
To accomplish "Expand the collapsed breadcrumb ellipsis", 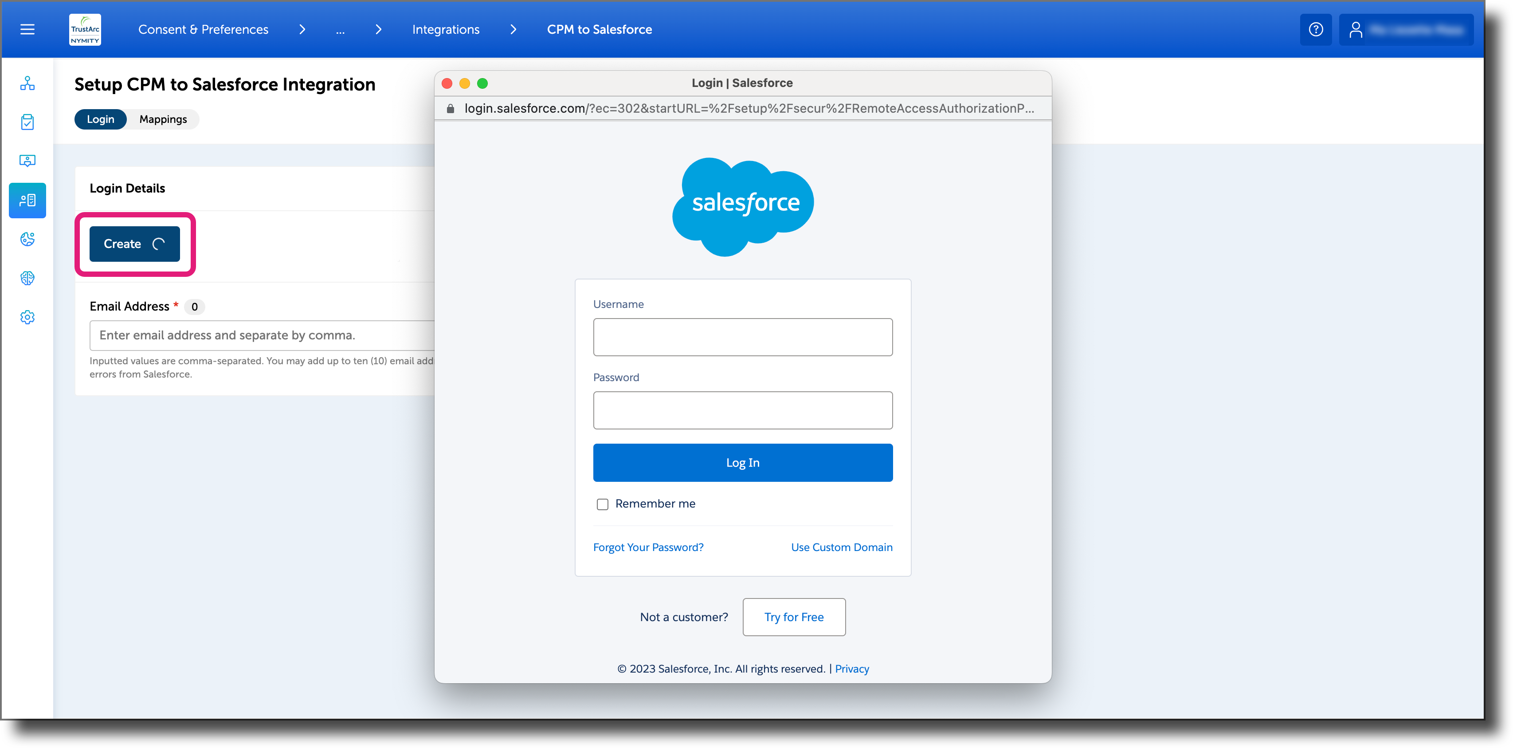I will click(341, 29).
